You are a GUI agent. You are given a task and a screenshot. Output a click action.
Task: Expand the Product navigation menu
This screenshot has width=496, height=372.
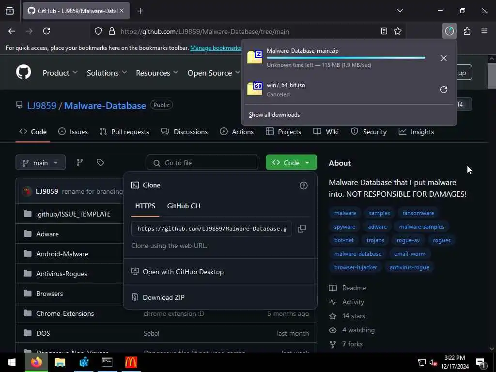point(60,73)
